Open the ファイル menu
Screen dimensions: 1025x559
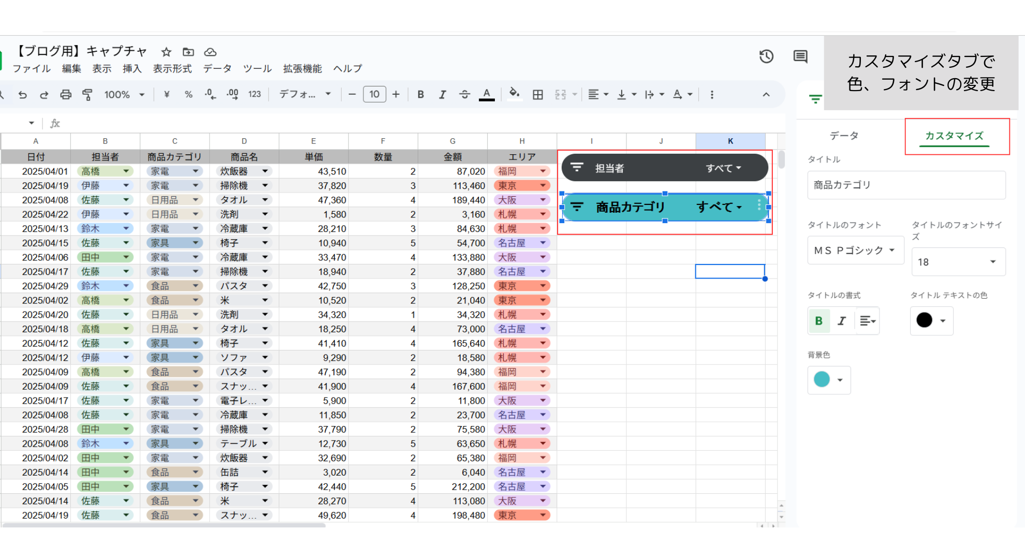tap(32, 68)
